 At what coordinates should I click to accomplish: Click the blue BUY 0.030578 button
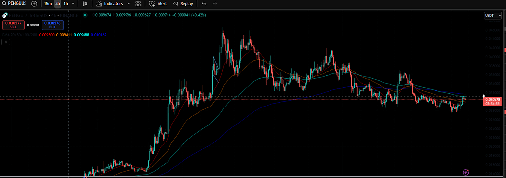click(52, 25)
